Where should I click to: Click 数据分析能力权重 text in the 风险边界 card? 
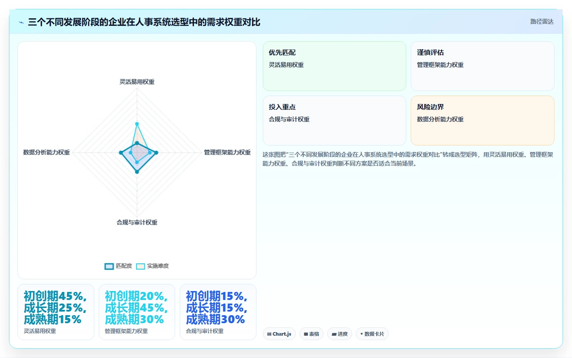440,119
